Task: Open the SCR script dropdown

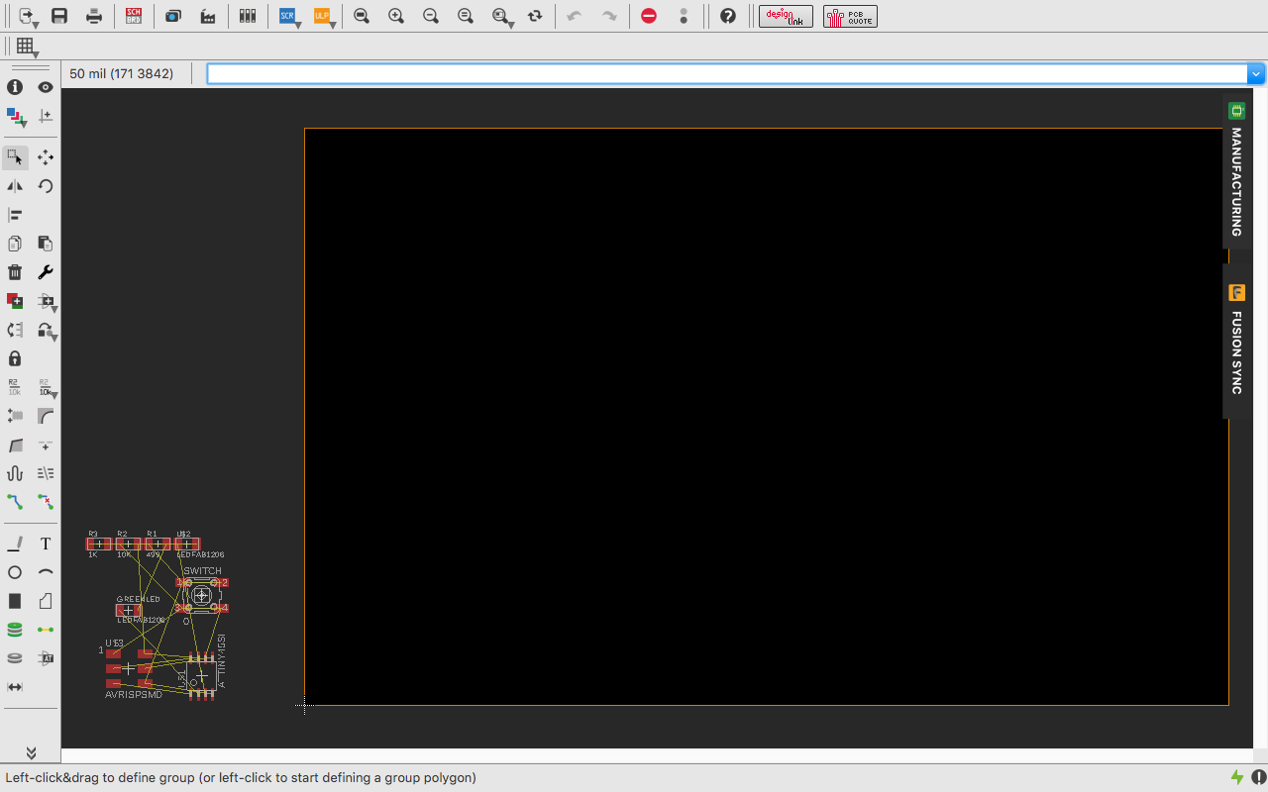Action: [289, 17]
